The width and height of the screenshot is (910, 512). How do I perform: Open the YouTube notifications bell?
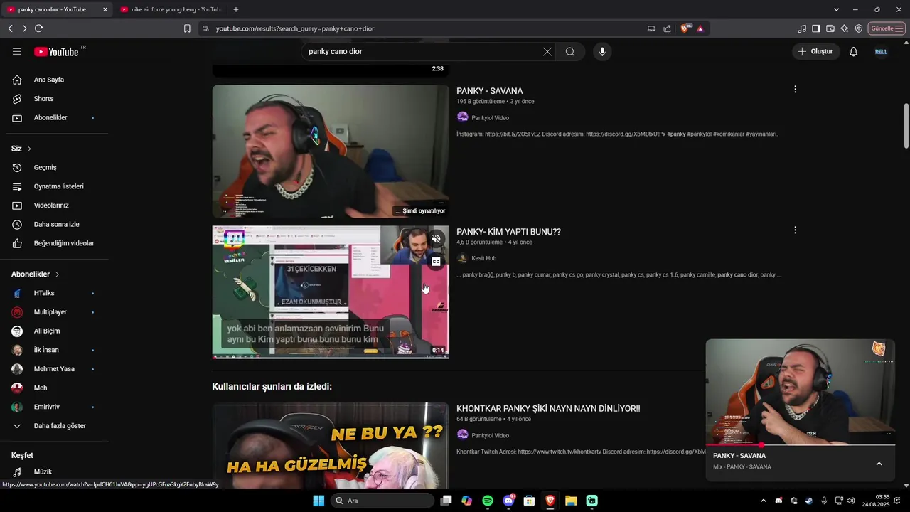[x=854, y=52]
